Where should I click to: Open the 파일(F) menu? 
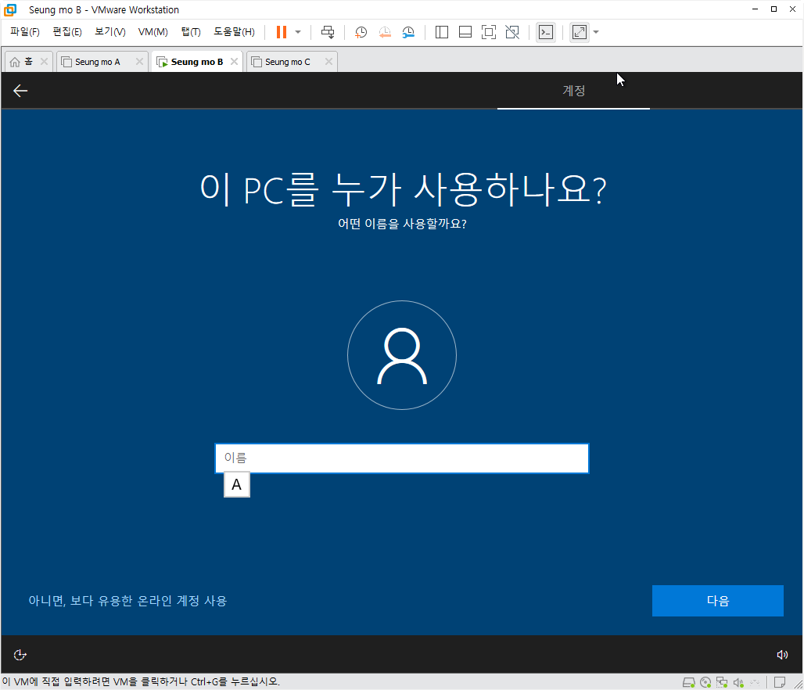24,32
